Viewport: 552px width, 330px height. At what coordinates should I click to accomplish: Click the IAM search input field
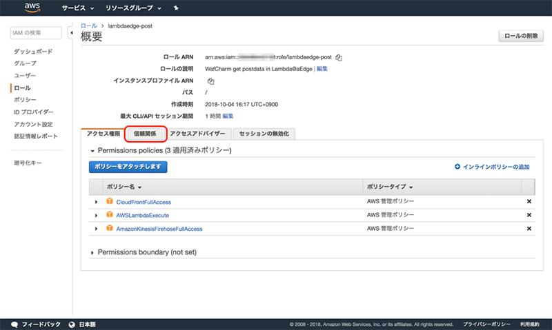(x=38, y=33)
